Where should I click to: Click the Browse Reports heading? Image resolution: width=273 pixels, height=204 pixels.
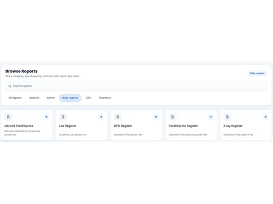[21, 71]
